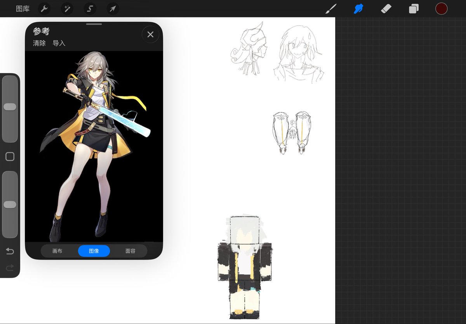Click the girl portrait sketch on canvas
This screenshot has height=324, width=466.
pyautogui.click(x=299, y=54)
